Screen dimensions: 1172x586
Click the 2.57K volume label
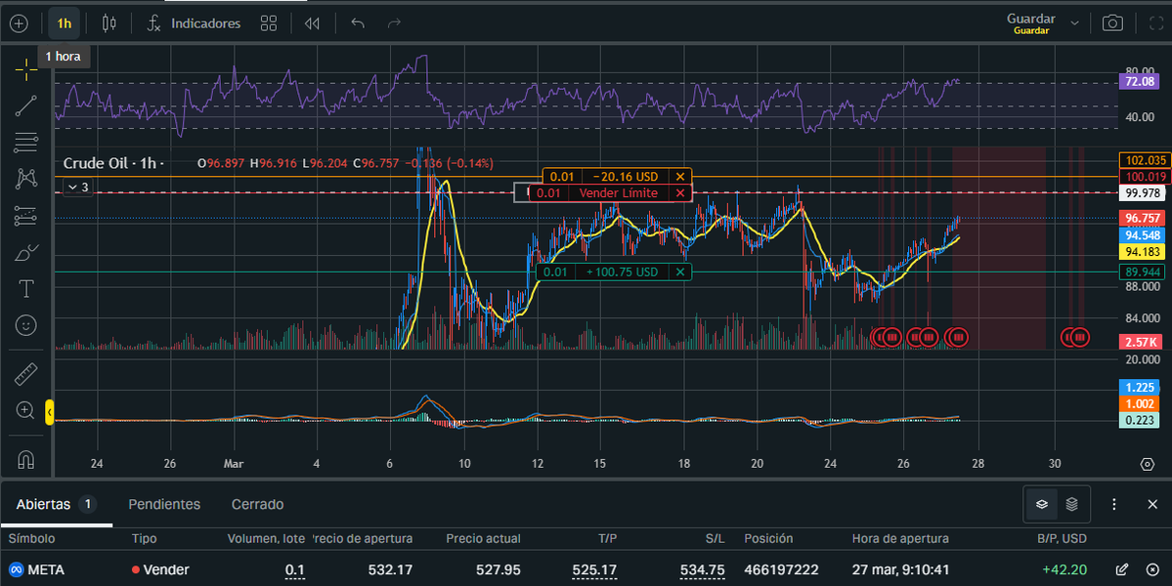[x=1141, y=342]
